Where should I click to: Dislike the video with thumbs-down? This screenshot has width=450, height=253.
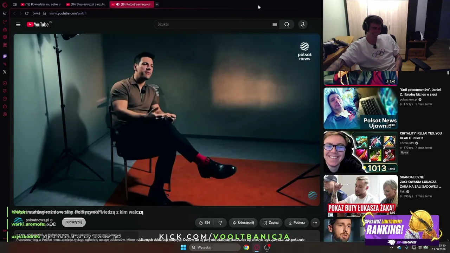click(220, 222)
